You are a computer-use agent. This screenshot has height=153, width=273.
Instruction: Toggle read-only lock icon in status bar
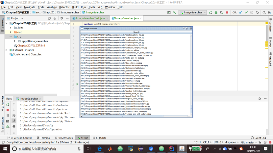coord(260,142)
